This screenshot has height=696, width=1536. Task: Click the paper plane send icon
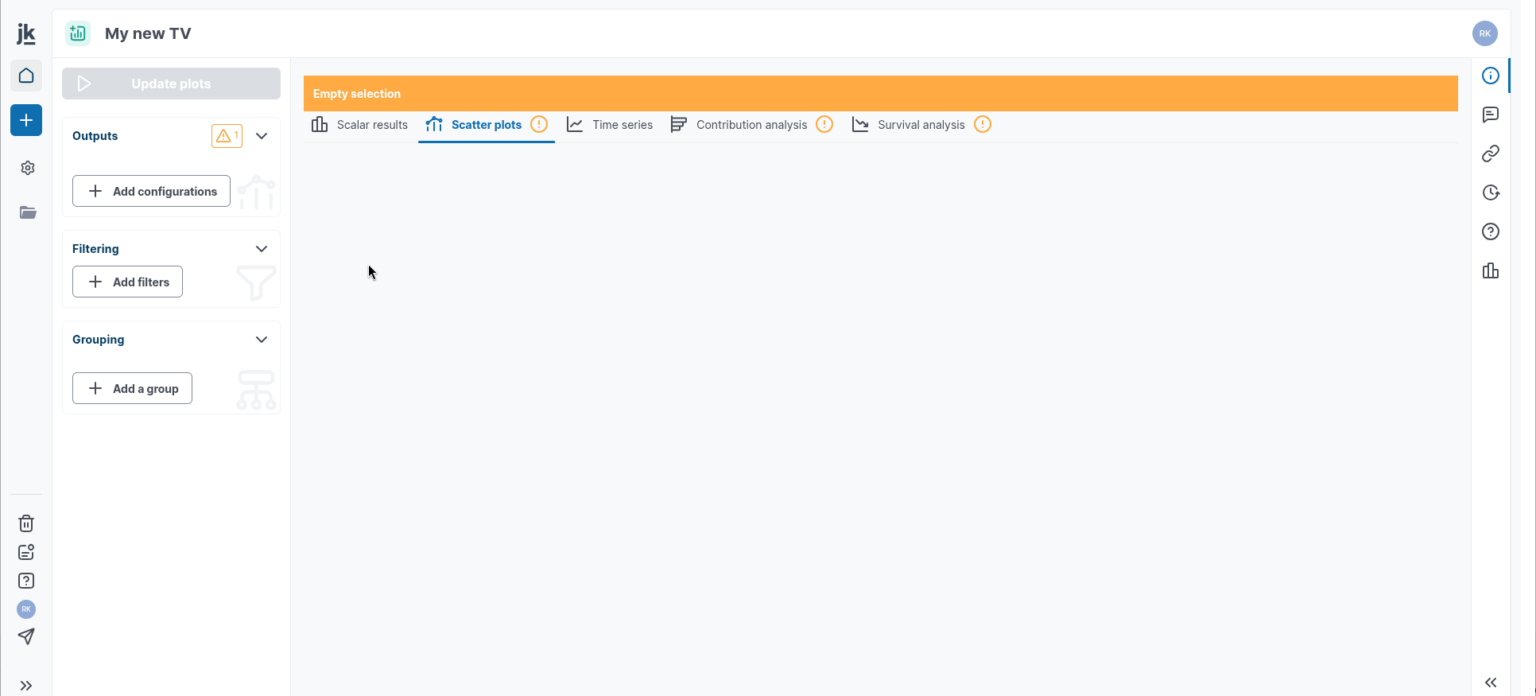[26, 636]
